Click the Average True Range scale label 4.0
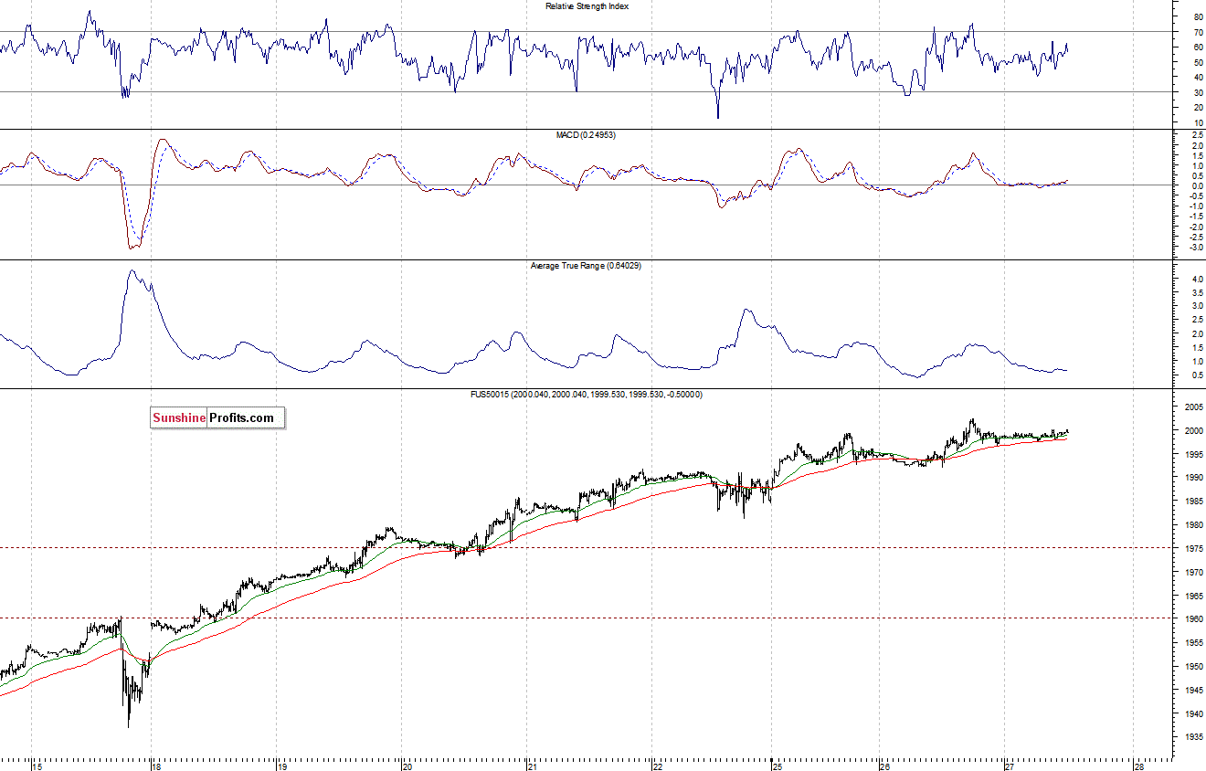The image size is (1206, 771). click(x=1197, y=278)
